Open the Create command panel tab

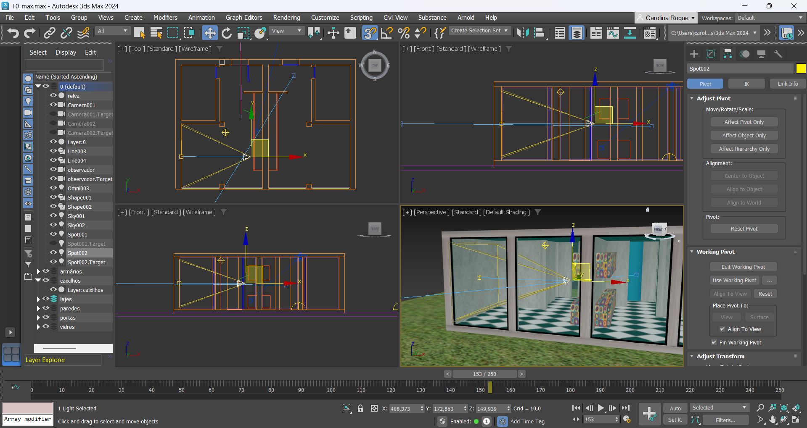tap(694, 54)
